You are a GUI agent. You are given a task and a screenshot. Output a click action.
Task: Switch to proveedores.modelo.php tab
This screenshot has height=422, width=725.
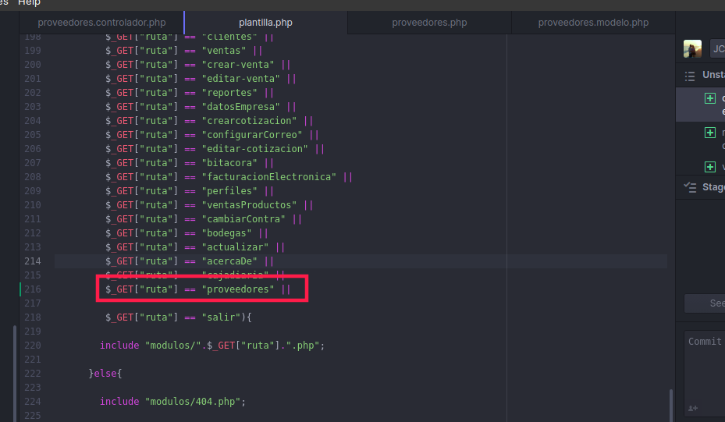pos(593,23)
